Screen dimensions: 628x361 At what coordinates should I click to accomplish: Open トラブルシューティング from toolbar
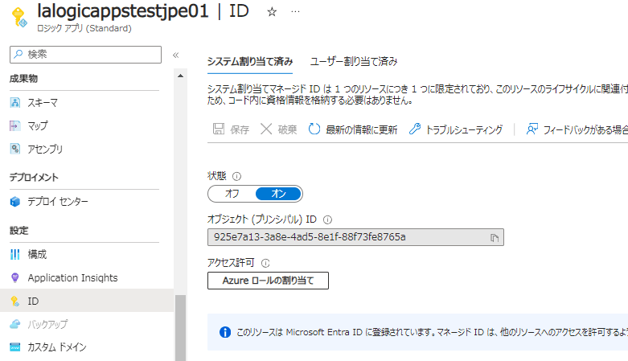pyautogui.click(x=455, y=129)
